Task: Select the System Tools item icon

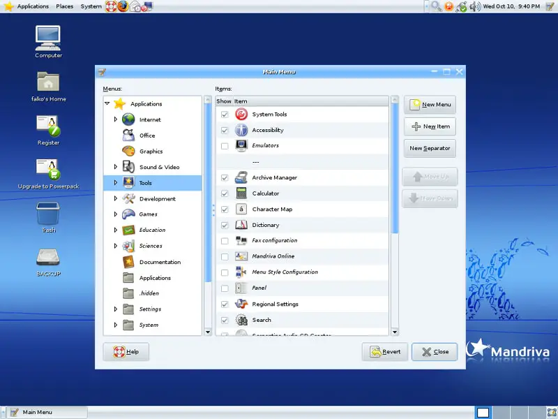Action: pos(241,115)
